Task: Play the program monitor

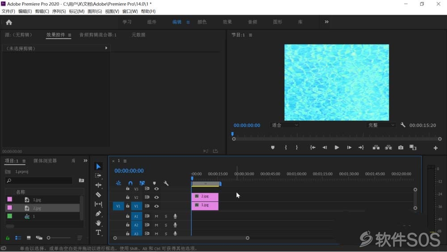Action: pyautogui.click(x=337, y=148)
